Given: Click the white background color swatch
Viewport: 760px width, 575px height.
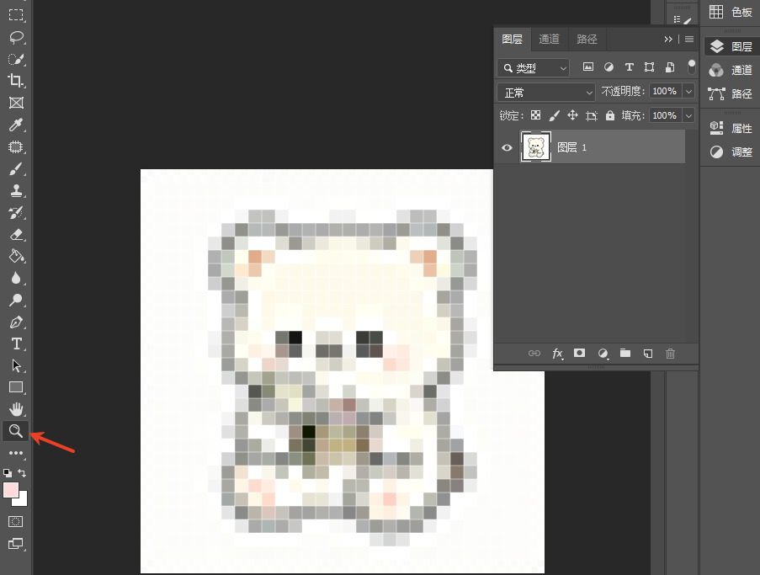Looking at the screenshot, I should [23, 500].
